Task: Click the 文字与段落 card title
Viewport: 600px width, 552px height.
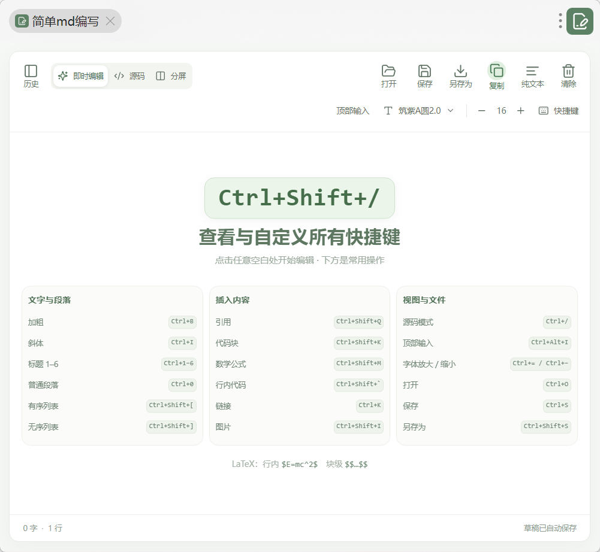Action: 49,300
